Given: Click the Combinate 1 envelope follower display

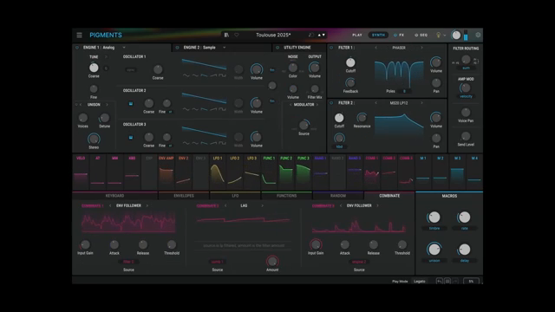Looking at the screenshot, I should pyautogui.click(x=128, y=223).
